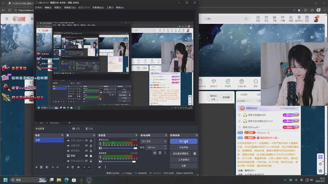Toggle lock on 文本 (GDI+) 2 source
The image size is (328, 184).
tap(91, 161)
